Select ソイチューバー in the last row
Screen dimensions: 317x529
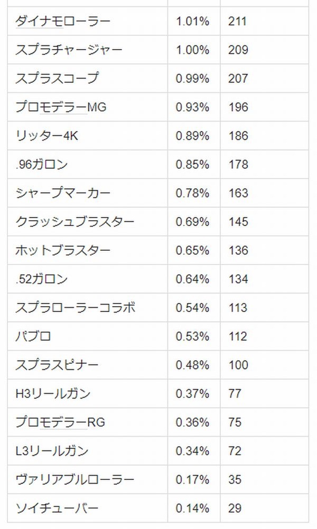point(57,508)
